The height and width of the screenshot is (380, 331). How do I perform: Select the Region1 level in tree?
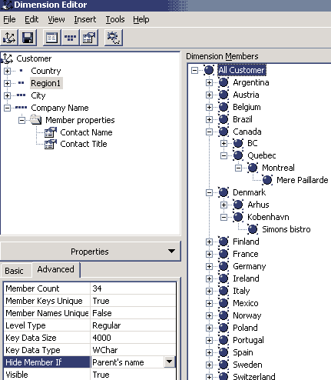pyautogui.click(x=46, y=83)
